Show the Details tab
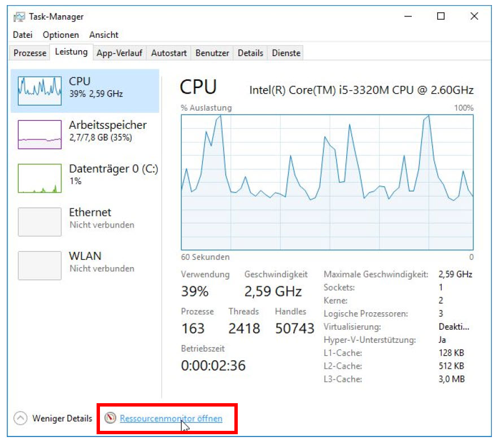497x441 pixels. 250,53
